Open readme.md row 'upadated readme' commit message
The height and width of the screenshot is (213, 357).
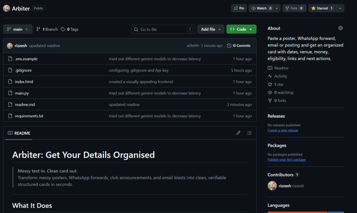click(x=124, y=105)
